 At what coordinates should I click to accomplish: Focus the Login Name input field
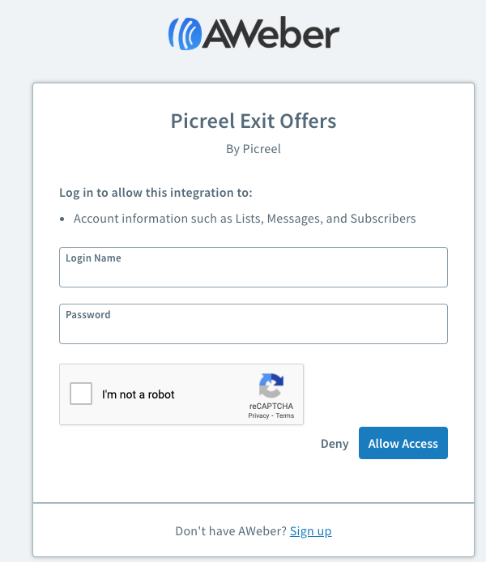click(254, 273)
